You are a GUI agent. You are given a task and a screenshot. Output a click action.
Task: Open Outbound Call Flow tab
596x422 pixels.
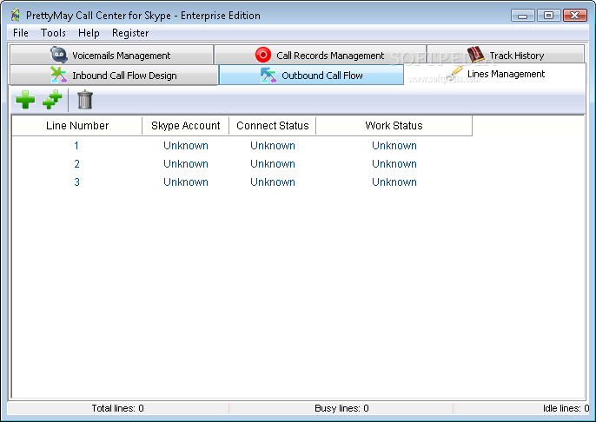pyautogui.click(x=311, y=76)
